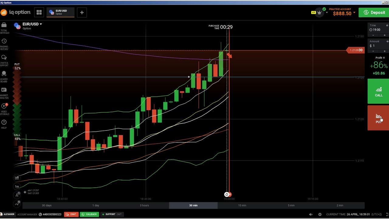
Task: Open Trading History in the sidebar
Action: coord(4,44)
